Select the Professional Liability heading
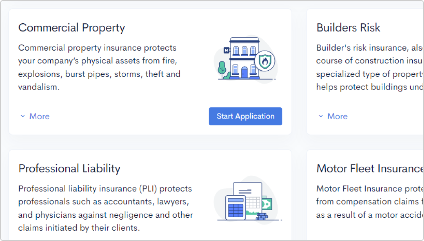 tap(69, 169)
